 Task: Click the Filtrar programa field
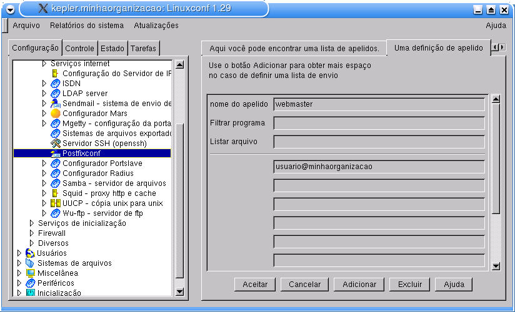tap(379, 123)
